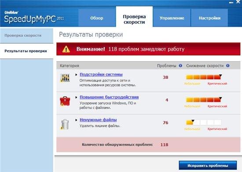Open the Ненужные файлы link

pos(98,120)
